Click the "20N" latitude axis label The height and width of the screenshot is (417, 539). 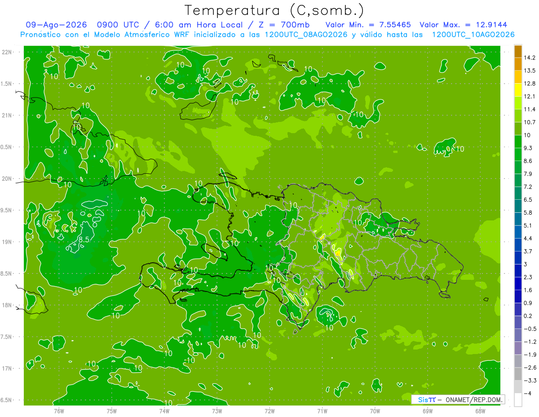coord(7,179)
